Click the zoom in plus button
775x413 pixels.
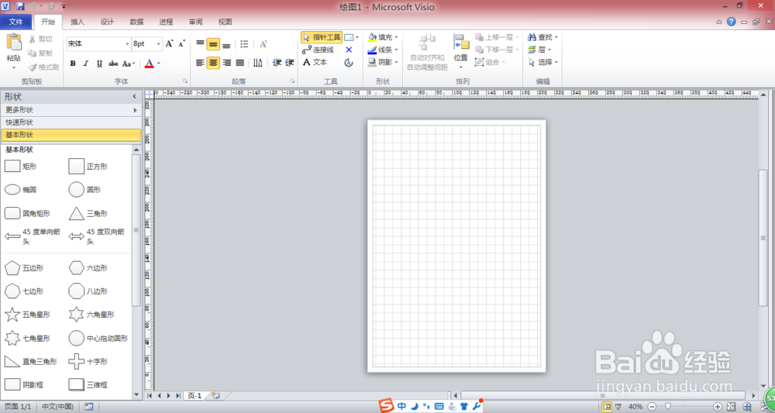(x=718, y=407)
